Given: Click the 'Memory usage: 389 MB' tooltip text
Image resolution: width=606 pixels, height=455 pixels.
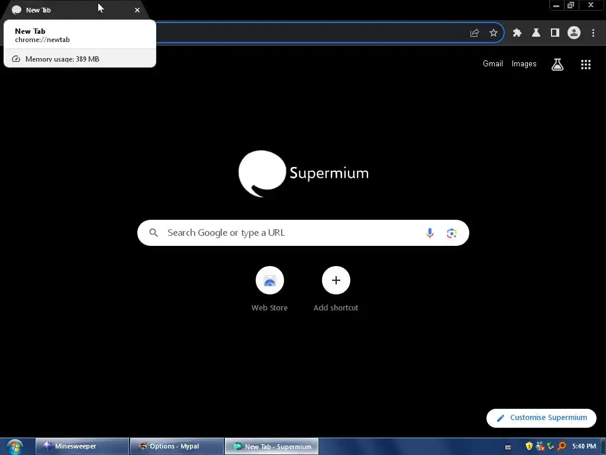Looking at the screenshot, I should 62,59.
